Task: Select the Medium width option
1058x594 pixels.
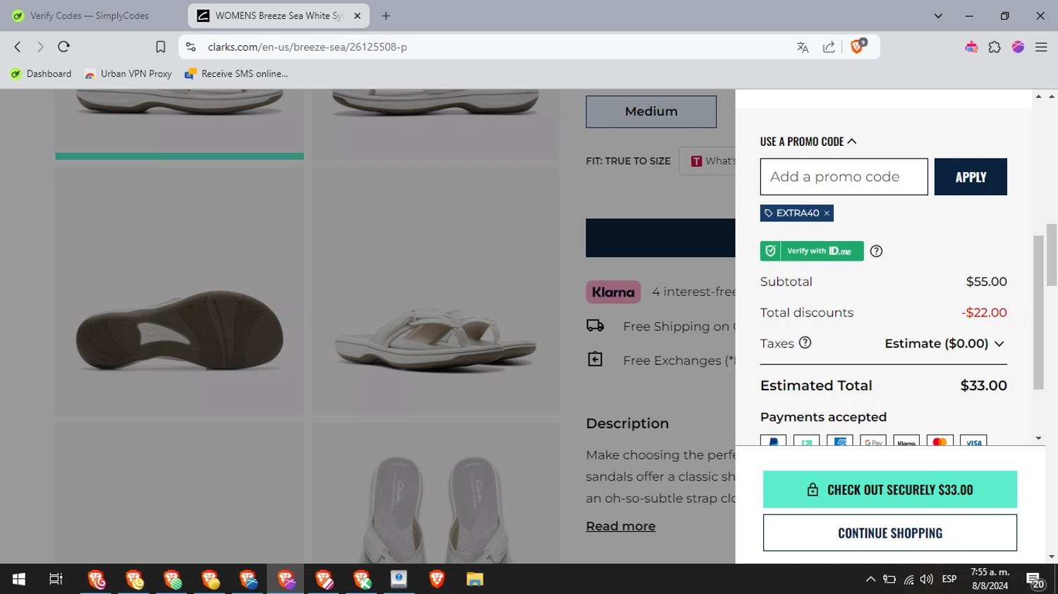Action: pyautogui.click(x=651, y=111)
